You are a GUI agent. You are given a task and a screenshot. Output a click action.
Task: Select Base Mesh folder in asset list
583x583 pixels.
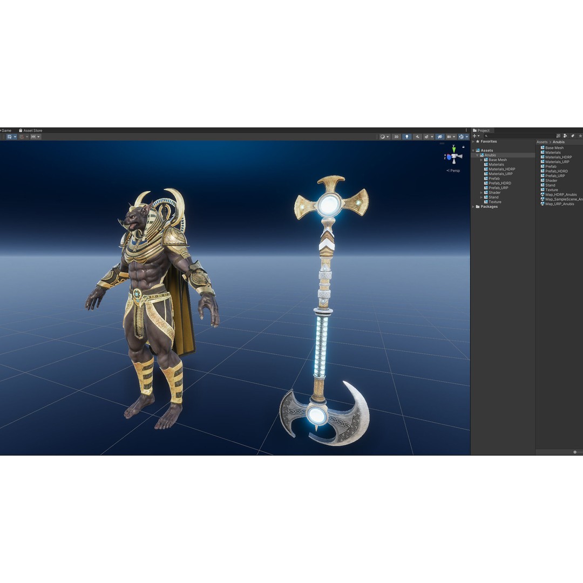[x=552, y=148]
